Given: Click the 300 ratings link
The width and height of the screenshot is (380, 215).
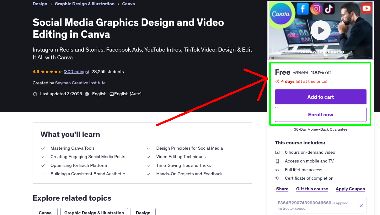Looking at the screenshot, I should click(x=76, y=72).
